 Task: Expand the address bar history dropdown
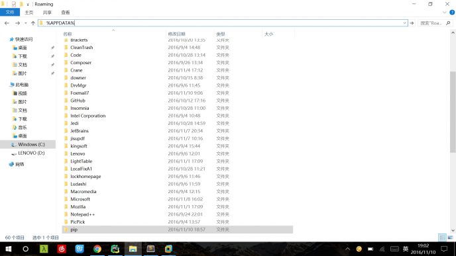(x=404, y=23)
